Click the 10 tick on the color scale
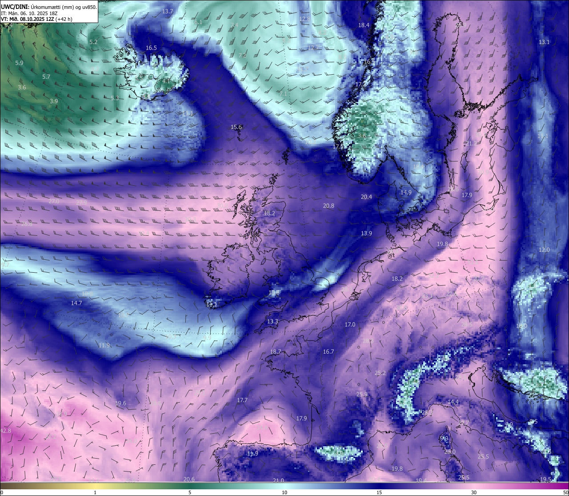This screenshot has height=496, width=569. pyautogui.click(x=284, y=492)
